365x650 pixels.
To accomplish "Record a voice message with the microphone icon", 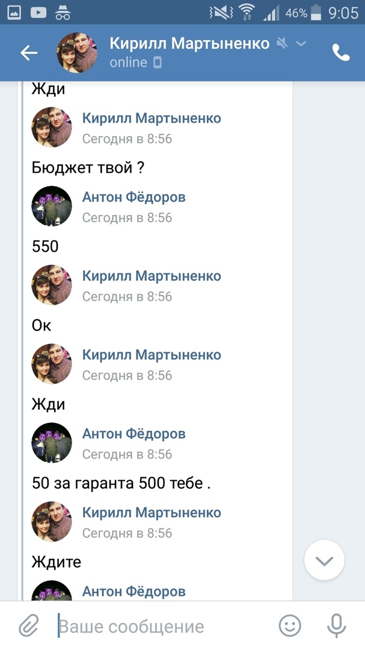I will (336, 626).
